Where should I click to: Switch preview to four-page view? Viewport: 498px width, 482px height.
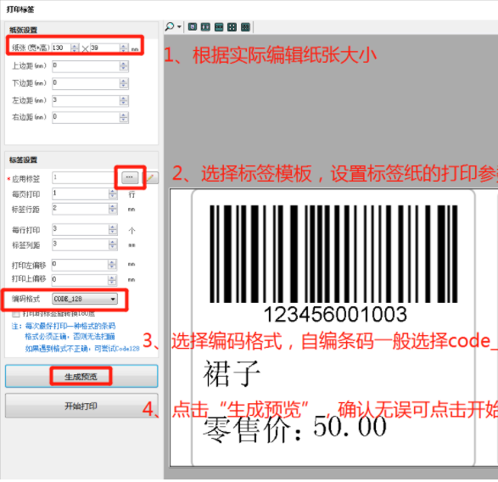tap(232, 27)
